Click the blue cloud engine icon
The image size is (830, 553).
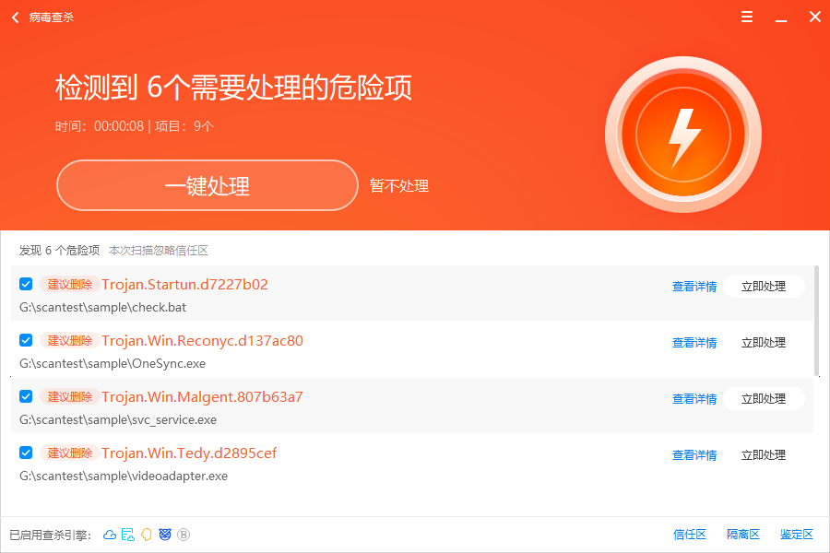pos(110,535)
